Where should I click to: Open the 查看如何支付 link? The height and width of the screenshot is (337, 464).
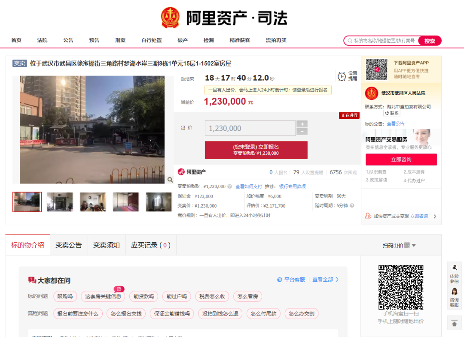[x=249, y=187]
